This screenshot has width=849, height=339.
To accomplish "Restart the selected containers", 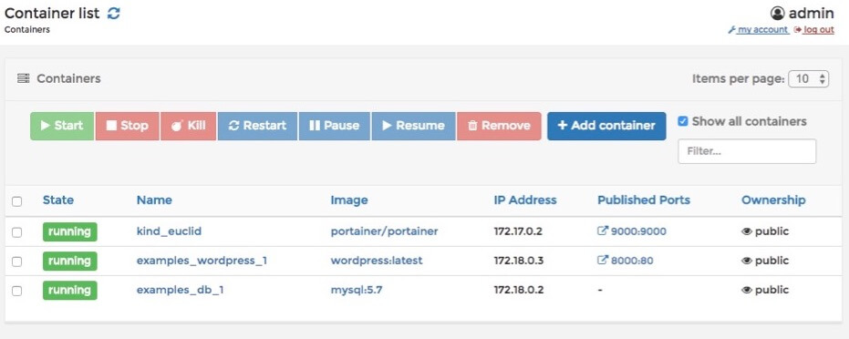I will 258,126.
